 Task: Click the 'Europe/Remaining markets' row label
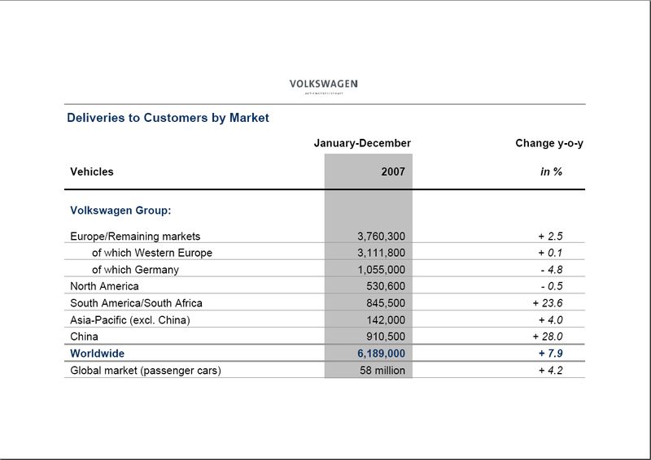tap(135, 237)
